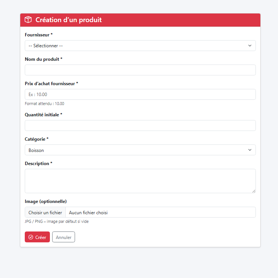Click the Fournisseur field label
This screenshot has width=278, height=278.
39,35
